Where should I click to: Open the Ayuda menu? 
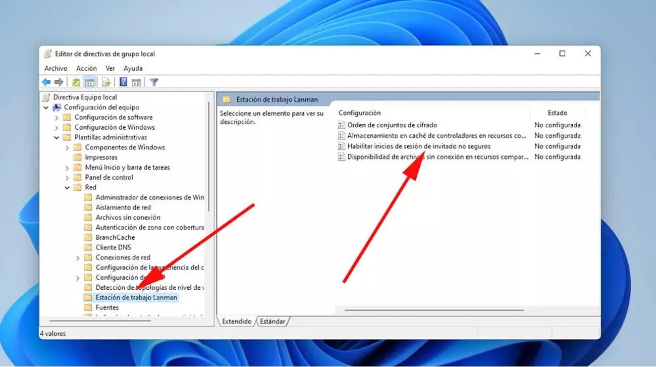(x=133, y=68)
